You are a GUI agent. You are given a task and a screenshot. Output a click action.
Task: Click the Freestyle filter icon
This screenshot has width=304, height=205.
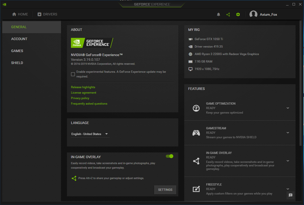pyautogui.click(x=196, y=189)
